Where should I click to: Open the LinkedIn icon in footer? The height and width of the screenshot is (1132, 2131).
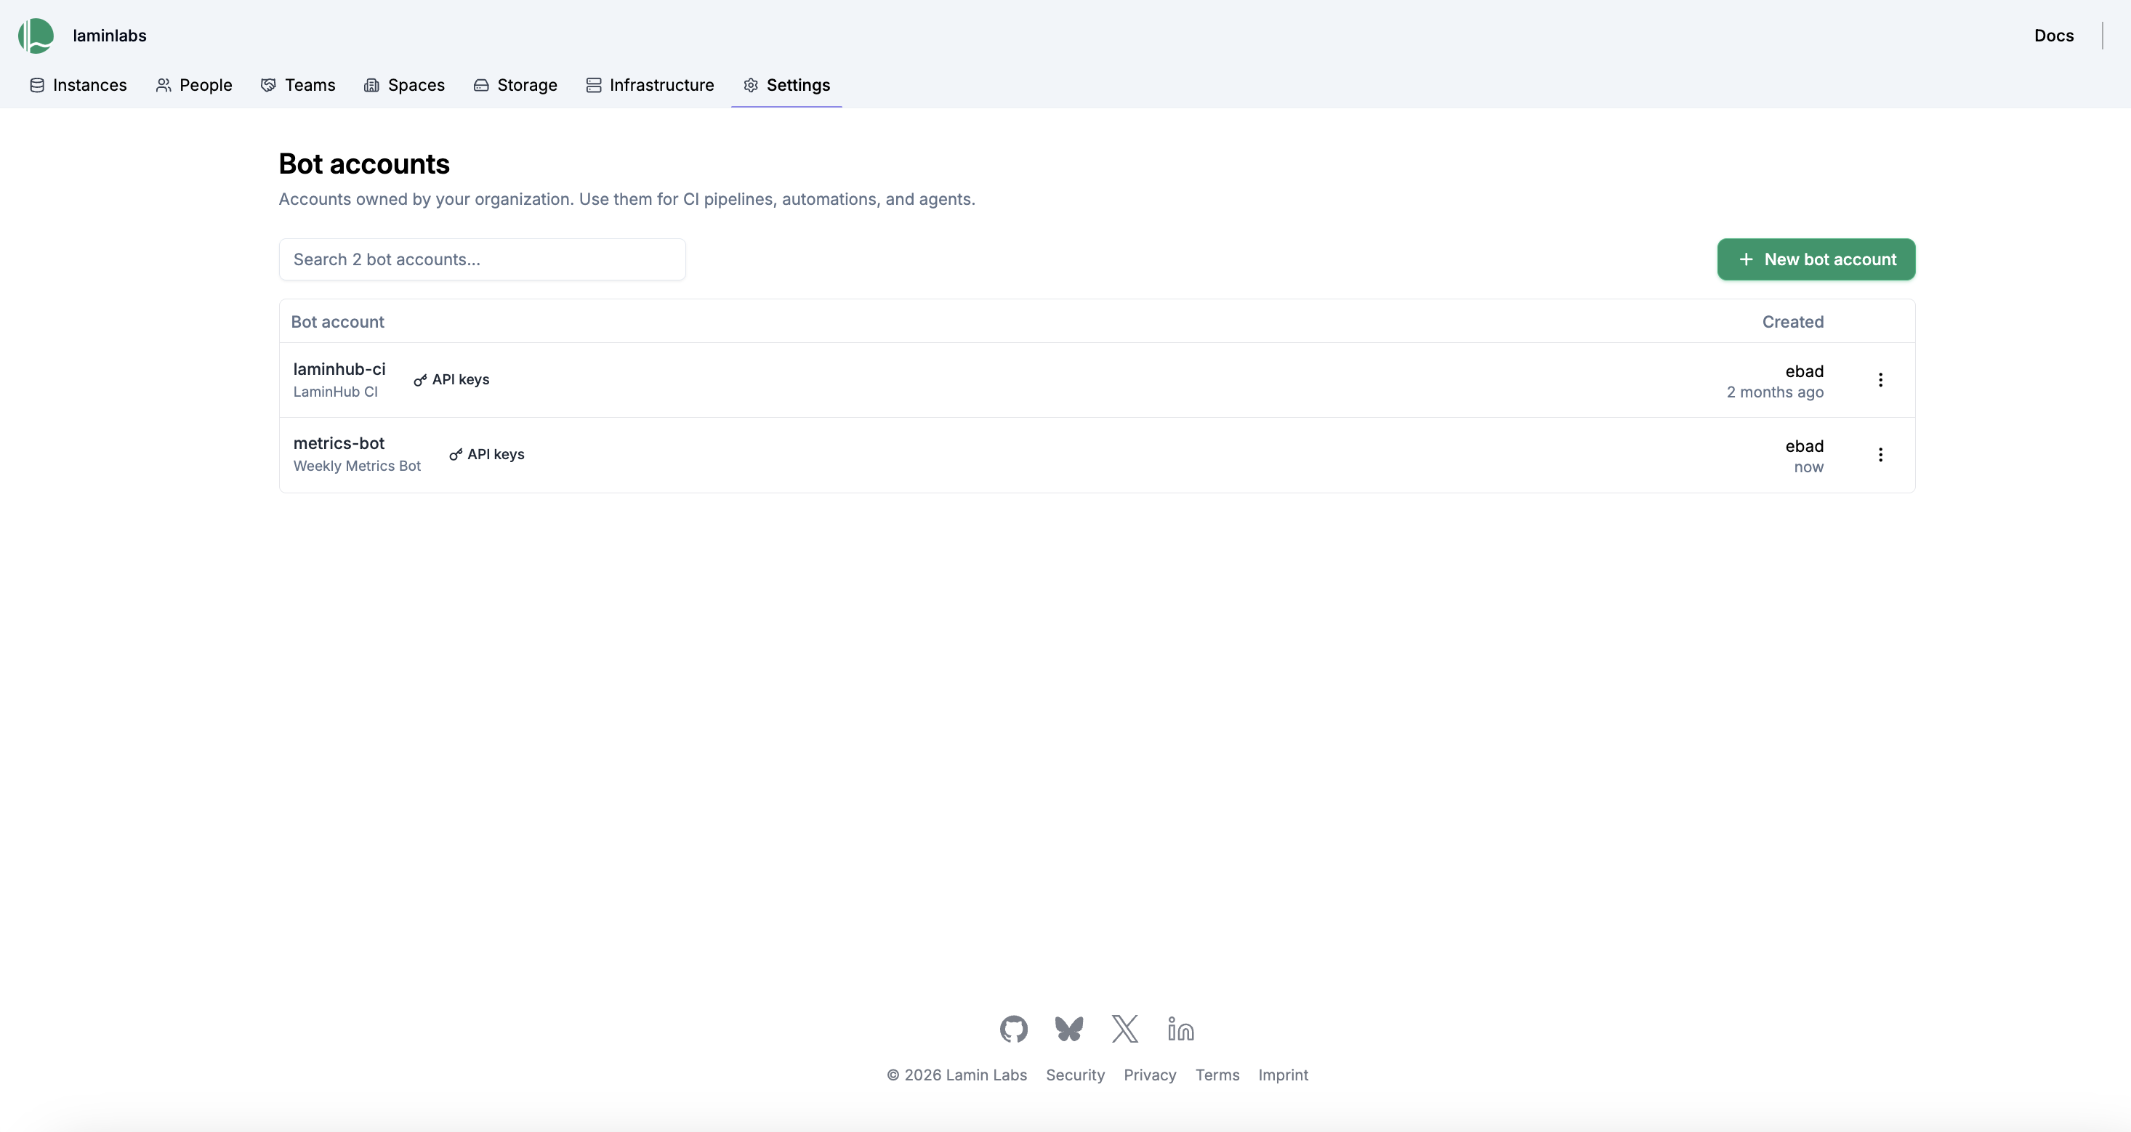[1180, 1029]
